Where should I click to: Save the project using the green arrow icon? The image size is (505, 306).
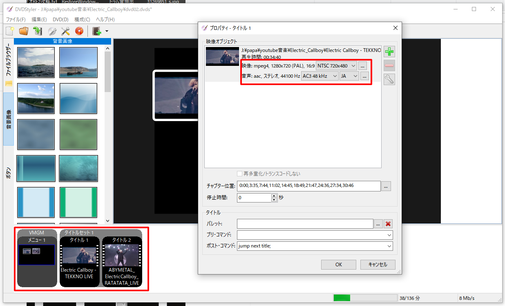point(38,31)
